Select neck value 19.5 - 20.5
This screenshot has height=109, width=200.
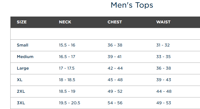70,103
